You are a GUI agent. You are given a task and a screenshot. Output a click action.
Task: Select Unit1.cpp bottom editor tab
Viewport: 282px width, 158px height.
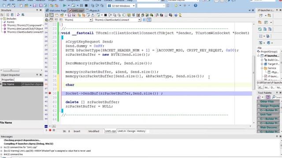pyautogui.click(x=111, y=131)
